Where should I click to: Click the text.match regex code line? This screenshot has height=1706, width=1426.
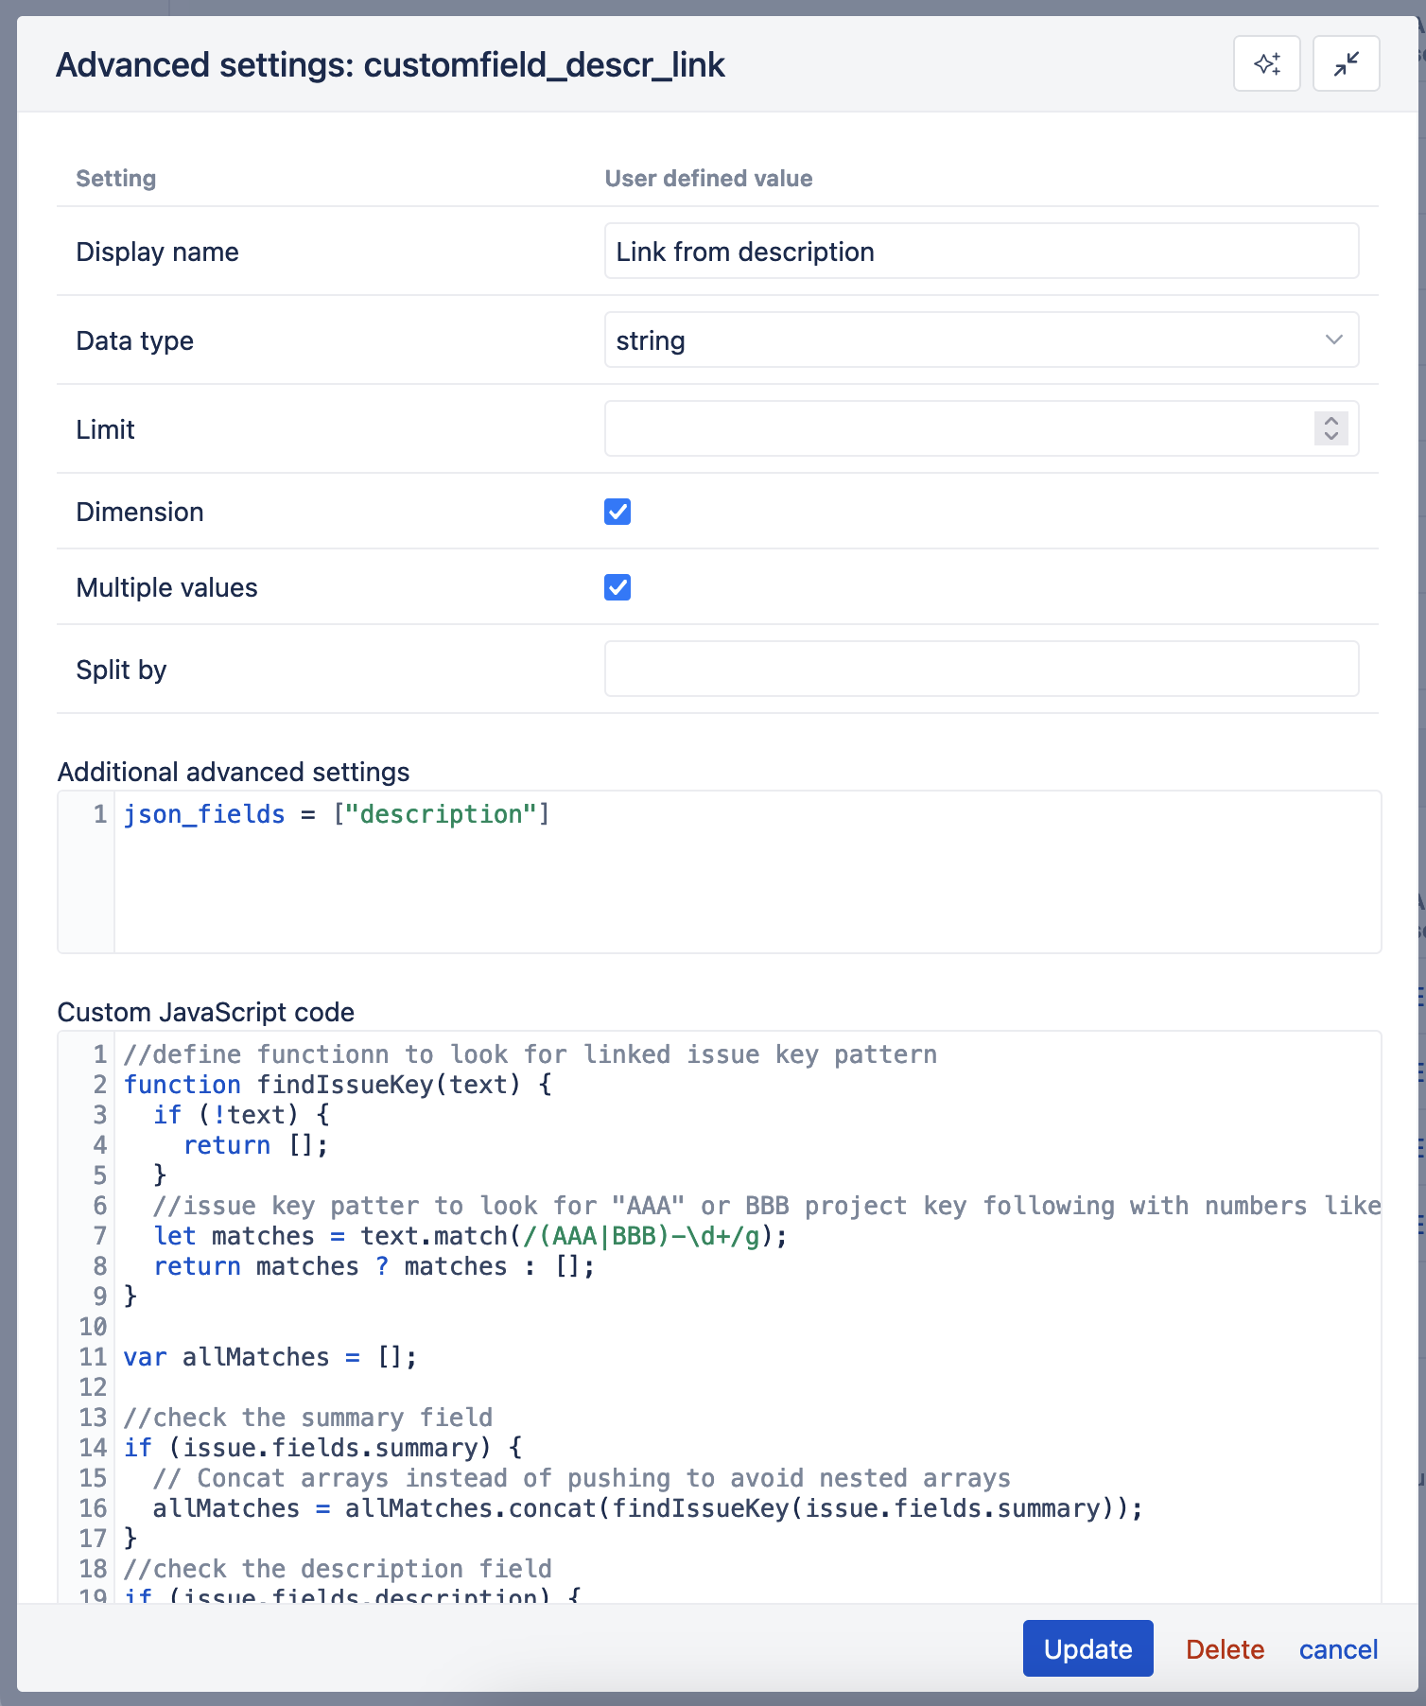pos(470,1236)
